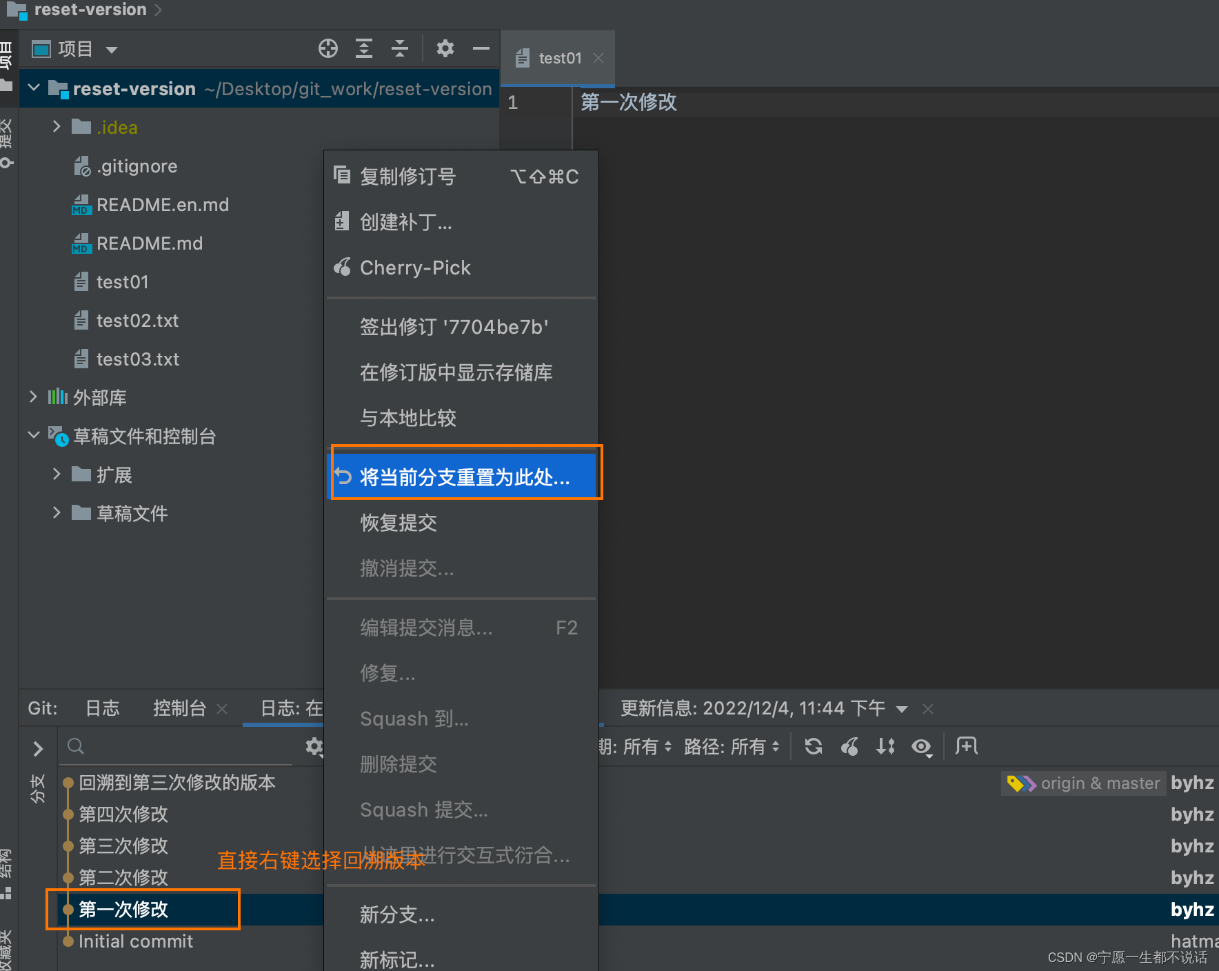Close the test01 editor tab
Screen dimensions: 1219x971
click(x=598, y=59)
